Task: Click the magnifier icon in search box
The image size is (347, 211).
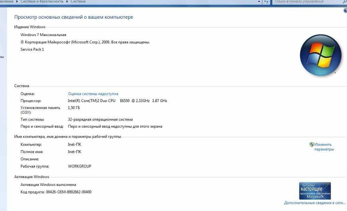Action: 345,1
